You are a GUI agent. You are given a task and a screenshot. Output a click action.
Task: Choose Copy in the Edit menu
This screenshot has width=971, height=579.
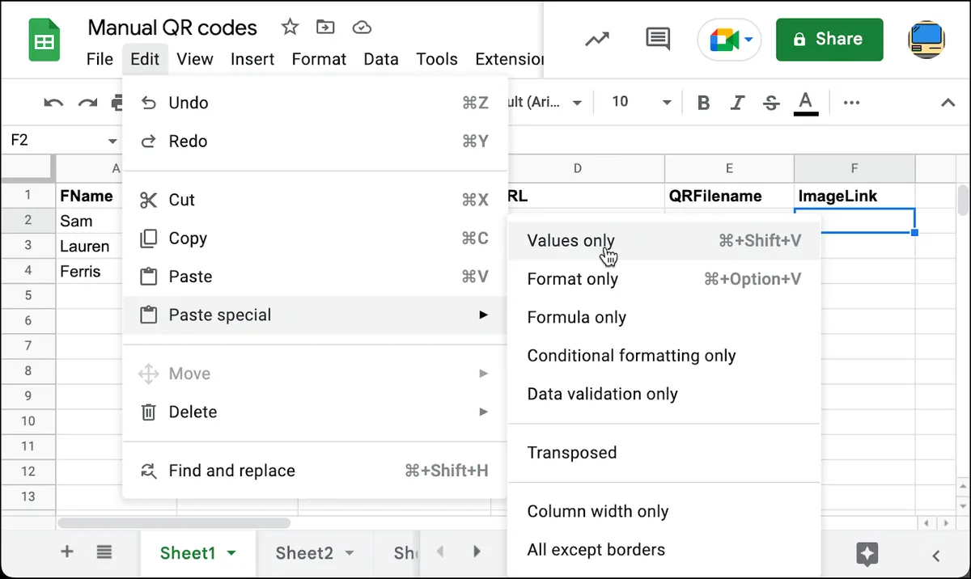[315, 239]
